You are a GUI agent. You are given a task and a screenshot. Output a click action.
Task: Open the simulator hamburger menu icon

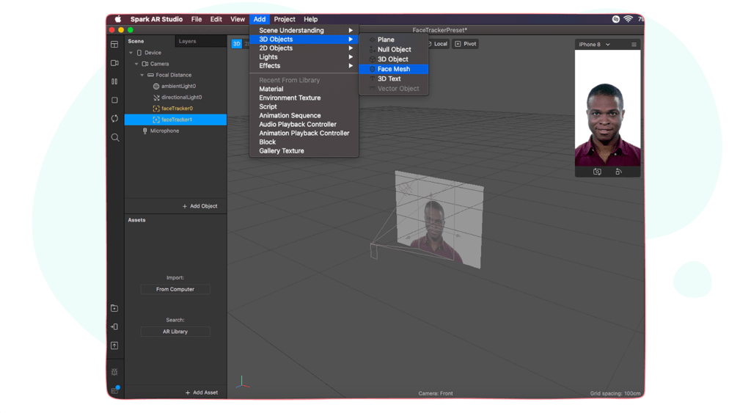click(634, 45)
